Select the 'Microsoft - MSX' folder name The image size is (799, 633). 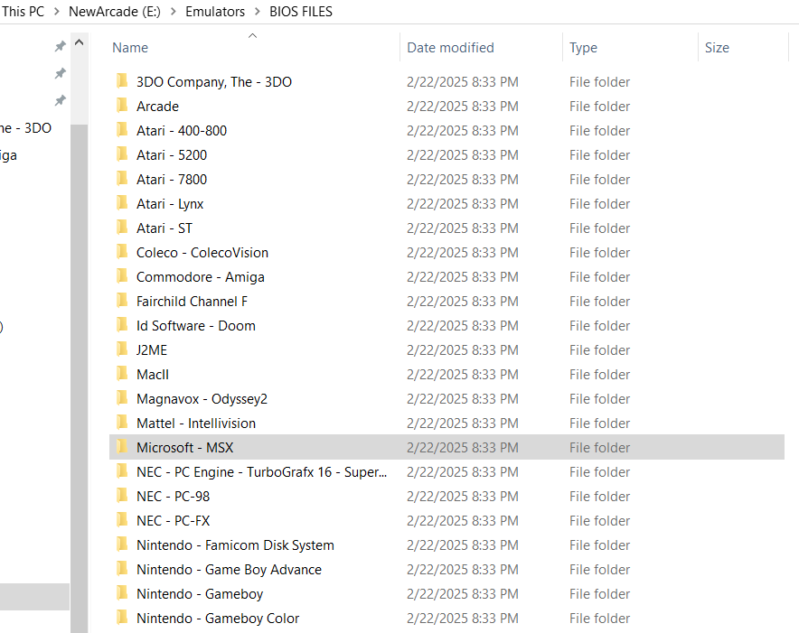pyautogui.click(x=185, y=448)
